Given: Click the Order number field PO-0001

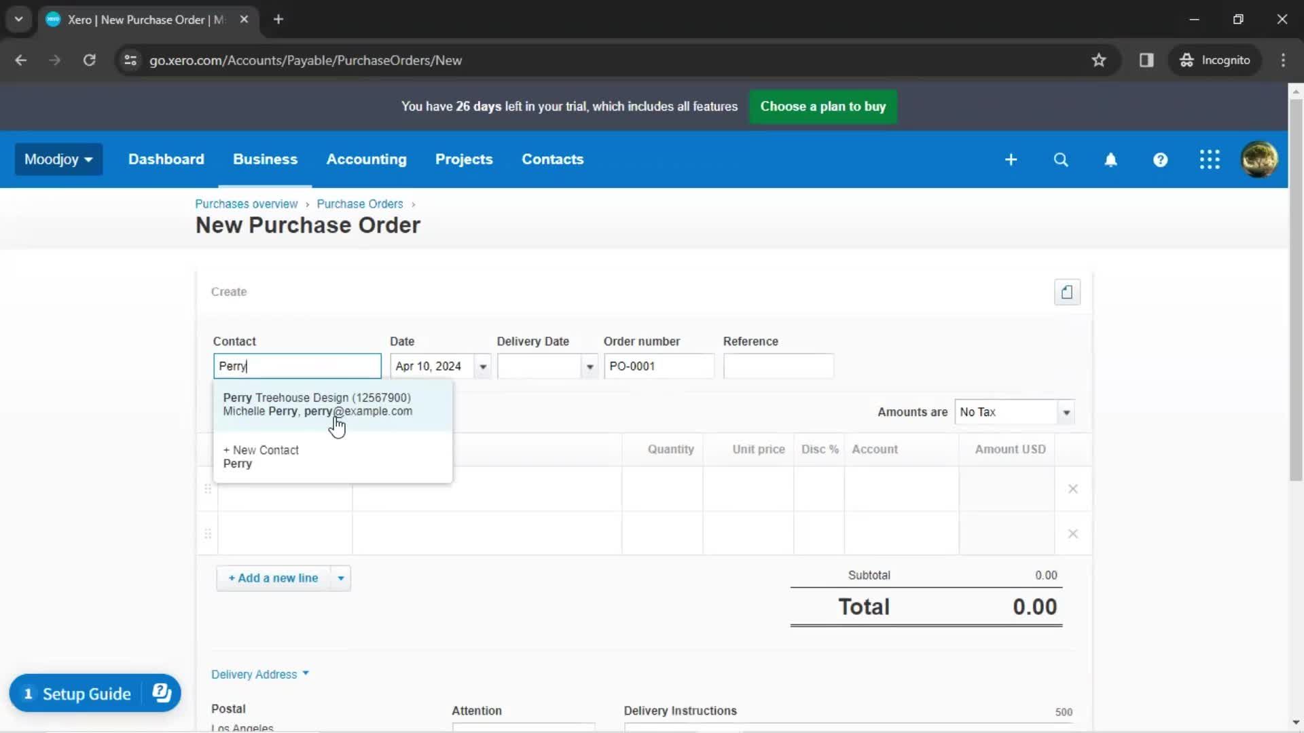Looking at the screenshot, I should pyautogui.click(x=659, y=366).
